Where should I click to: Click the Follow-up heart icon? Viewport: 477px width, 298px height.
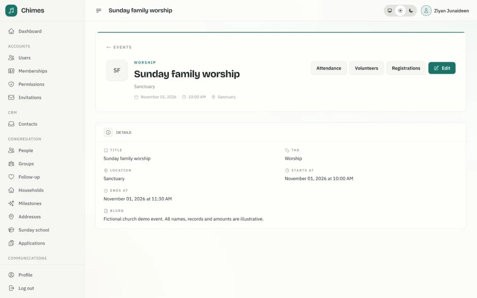[11, 177]
